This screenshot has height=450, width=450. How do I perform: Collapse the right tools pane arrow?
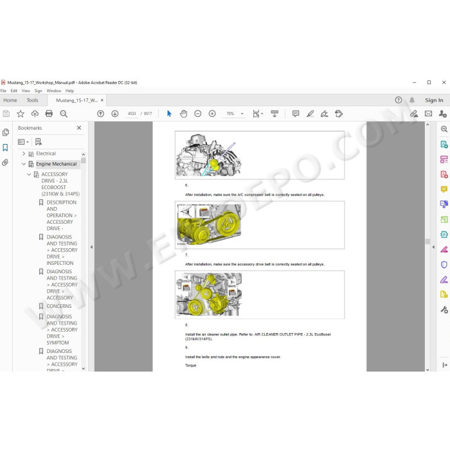point(433,247)
